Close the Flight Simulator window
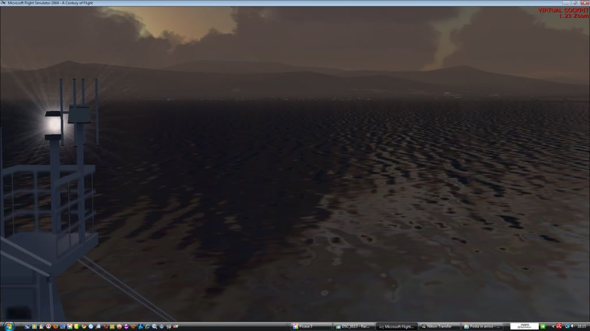Viewport: 590px width, 331px height. [585, 3]
